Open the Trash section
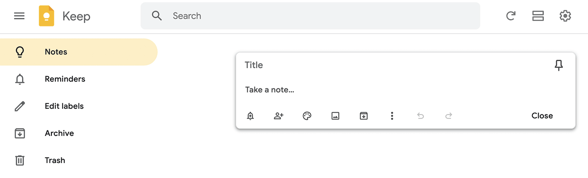This screenshot has height=178, width=588. 55,160
